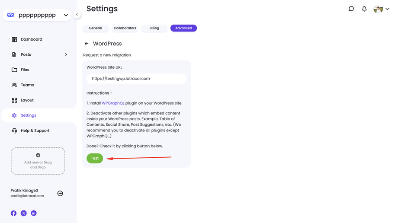398x223 pixels.
Task: Click the plus icon to add new
Action: pyautogui.click(x=38, y=155)
